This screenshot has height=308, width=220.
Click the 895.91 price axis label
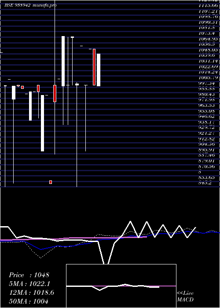click(206, 150)
